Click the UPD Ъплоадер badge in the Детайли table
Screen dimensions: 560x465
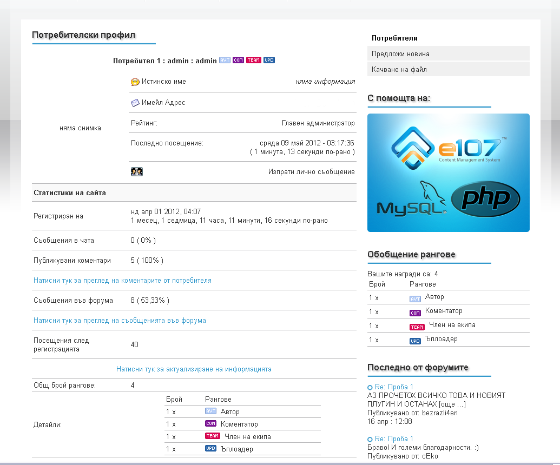point(212,448)
